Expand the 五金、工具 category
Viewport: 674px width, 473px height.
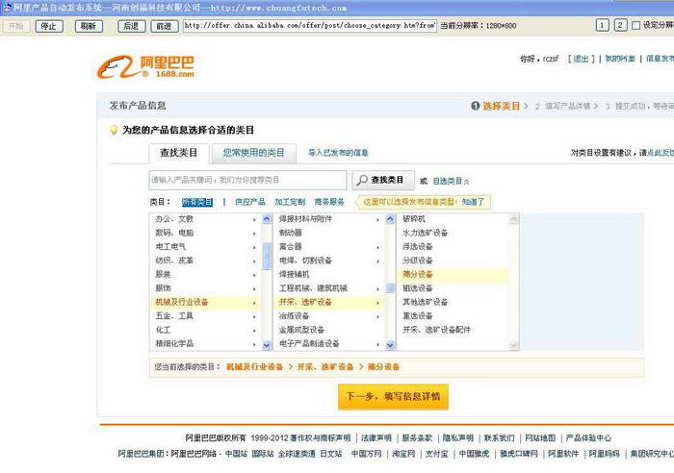[205, 316]
